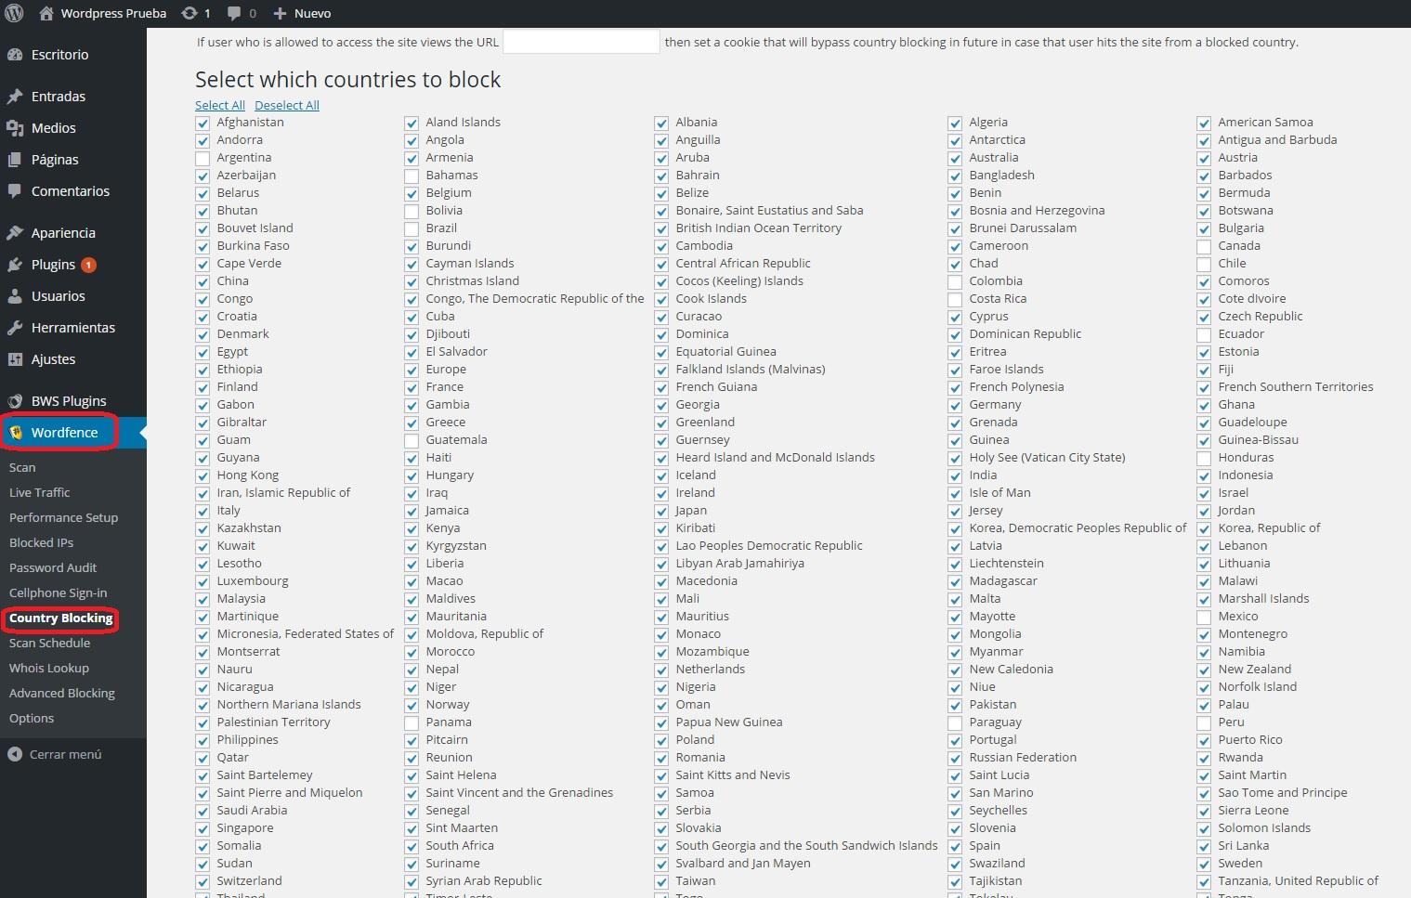Check the Paraguay checkbox
This screenshot has height=898, width=1411.
(x=955, y=722)
